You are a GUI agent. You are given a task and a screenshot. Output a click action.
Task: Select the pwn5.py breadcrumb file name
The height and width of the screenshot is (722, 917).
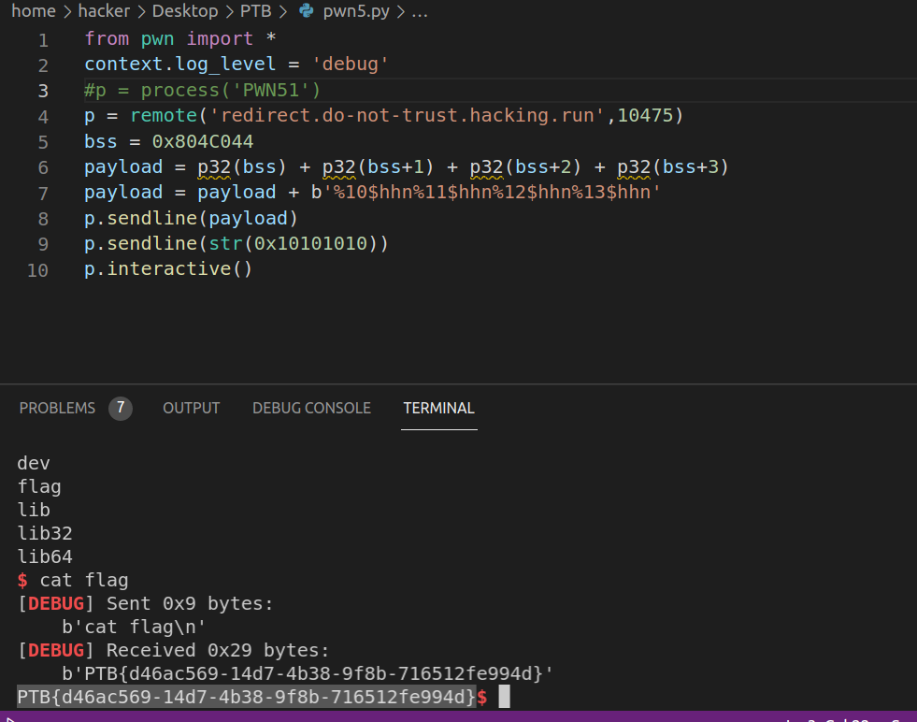tap(356, 11)
